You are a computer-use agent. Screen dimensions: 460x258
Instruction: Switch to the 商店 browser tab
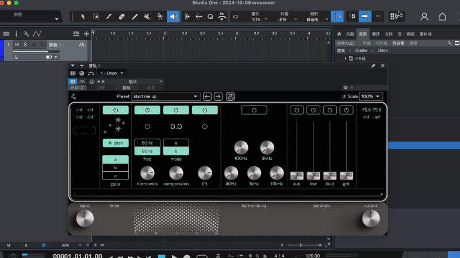pos(411,34)
